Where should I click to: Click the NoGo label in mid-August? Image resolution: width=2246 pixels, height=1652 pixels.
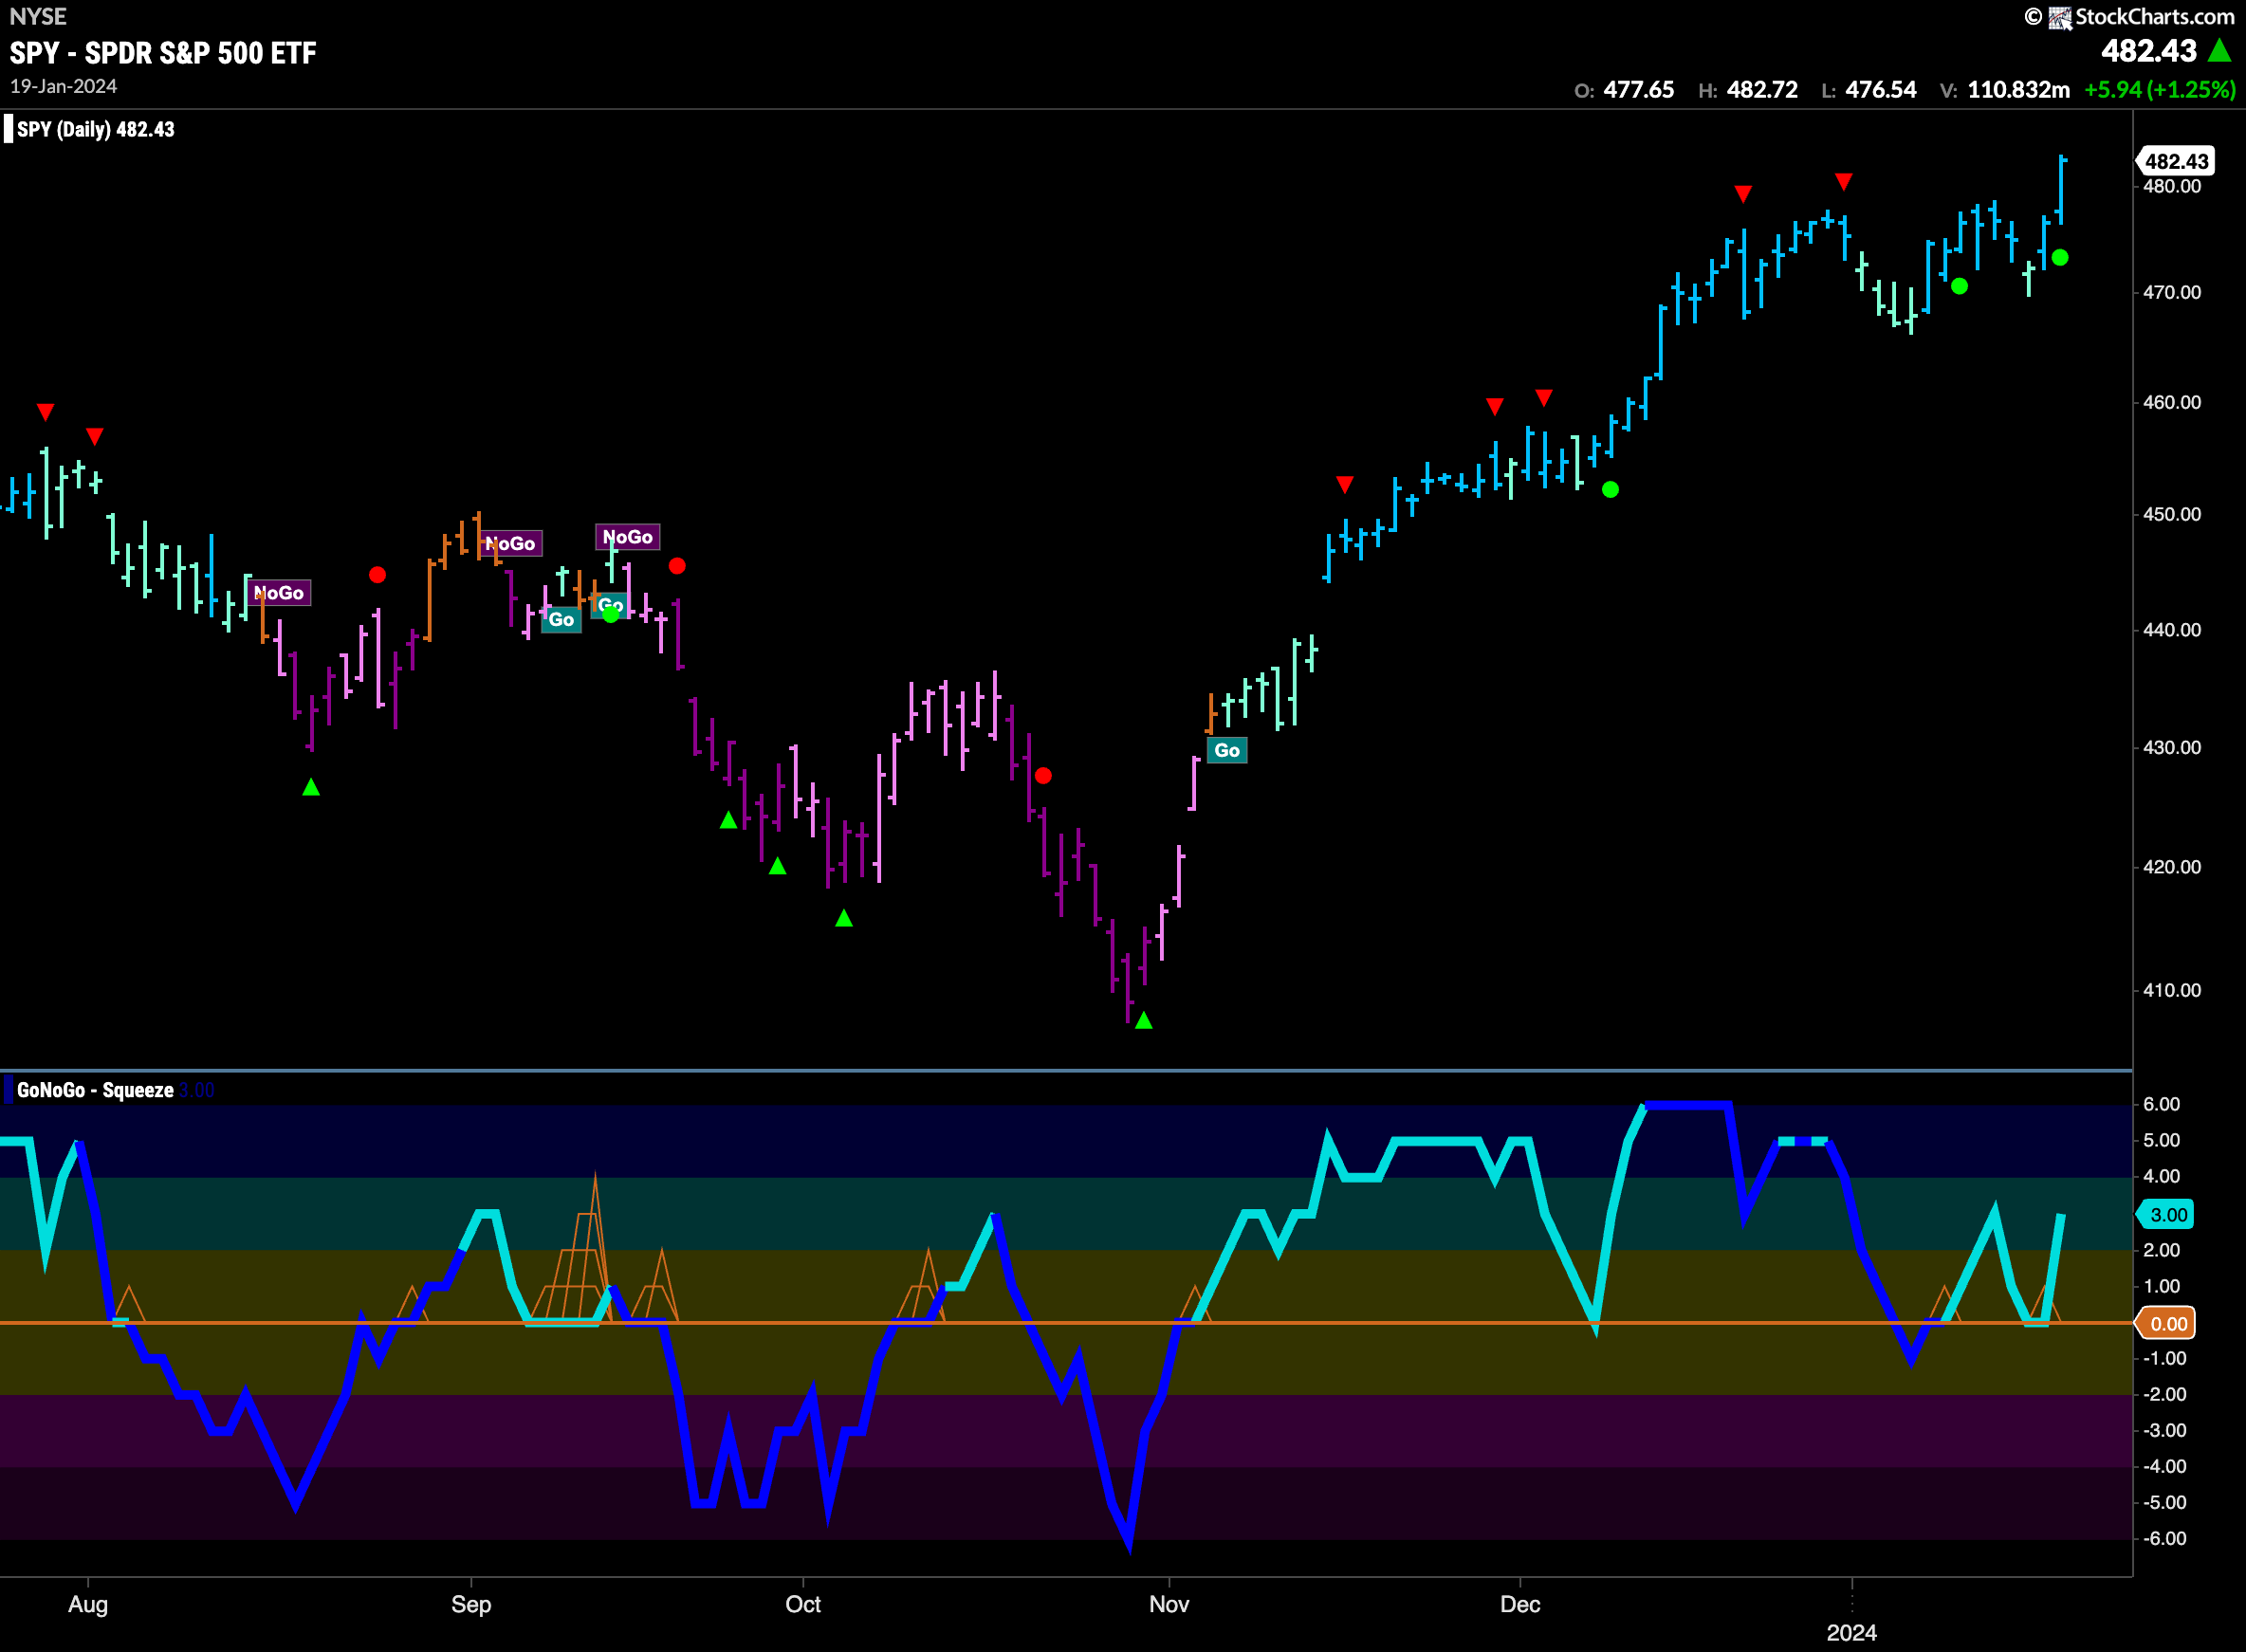(x=280, y=593)
